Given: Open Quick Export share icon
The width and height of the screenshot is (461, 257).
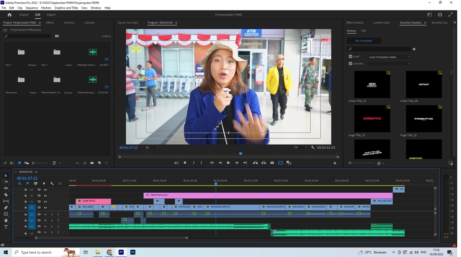Looking at the screenshot, I should 440,14.
